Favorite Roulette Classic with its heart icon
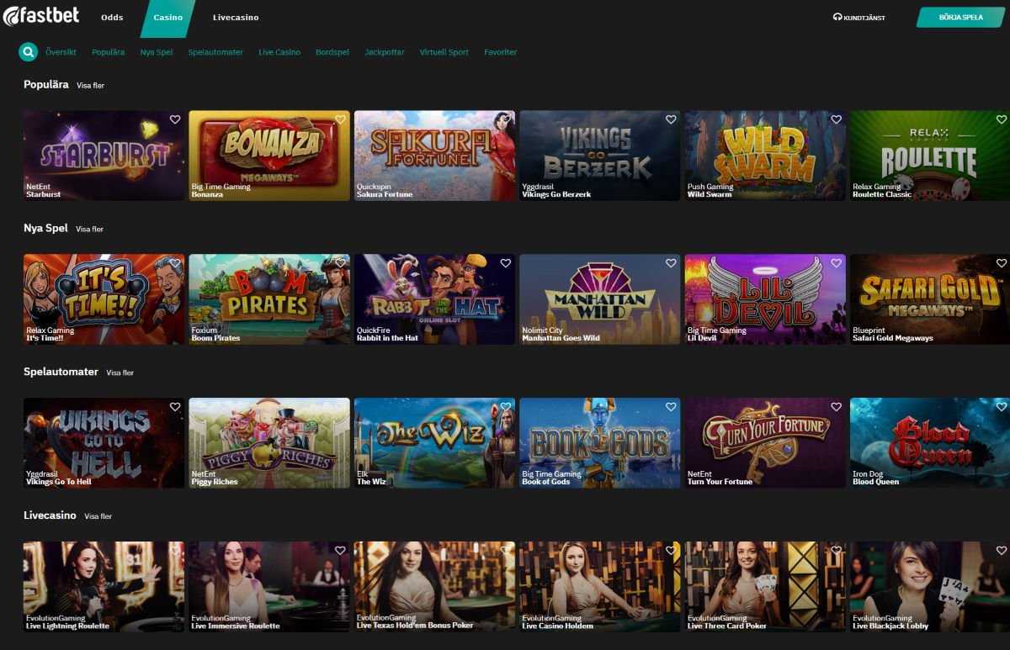The height and width of the screenshot is (650, 1010). point(1002,119)
